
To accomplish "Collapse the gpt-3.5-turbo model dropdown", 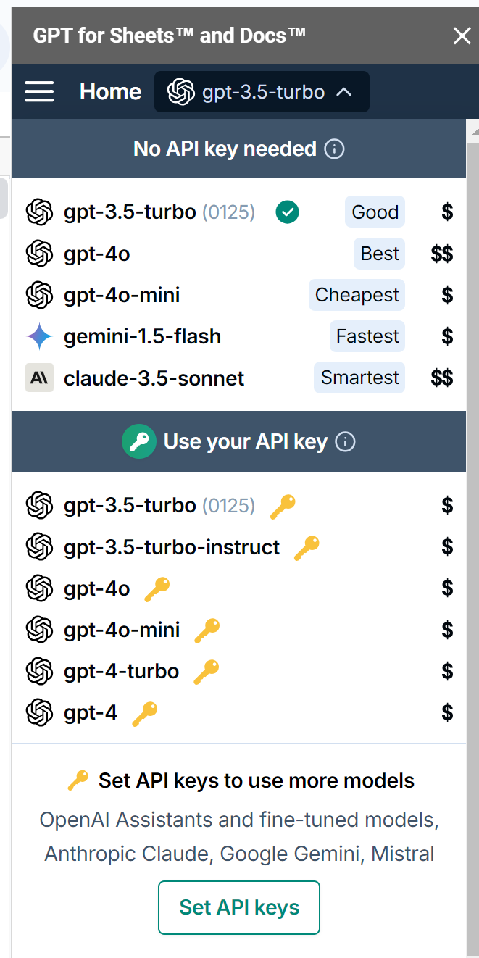I will 262,92.
